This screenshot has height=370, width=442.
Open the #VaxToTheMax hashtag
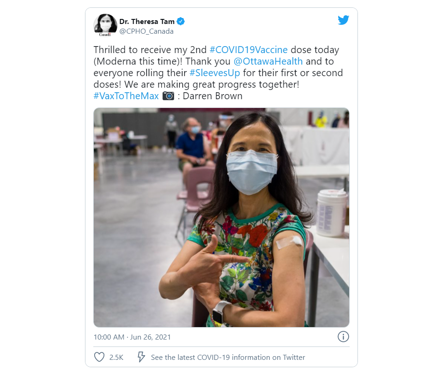tap(126, 96)
